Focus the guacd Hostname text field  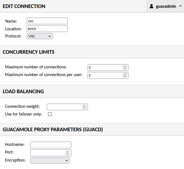51,145
